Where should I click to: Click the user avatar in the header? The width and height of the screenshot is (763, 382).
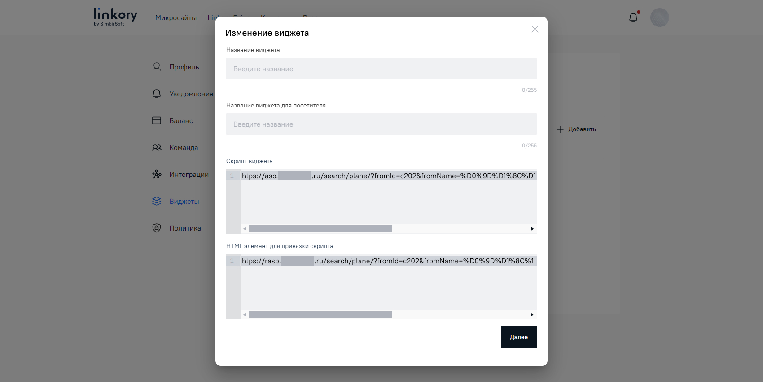(x=659, y=17)
